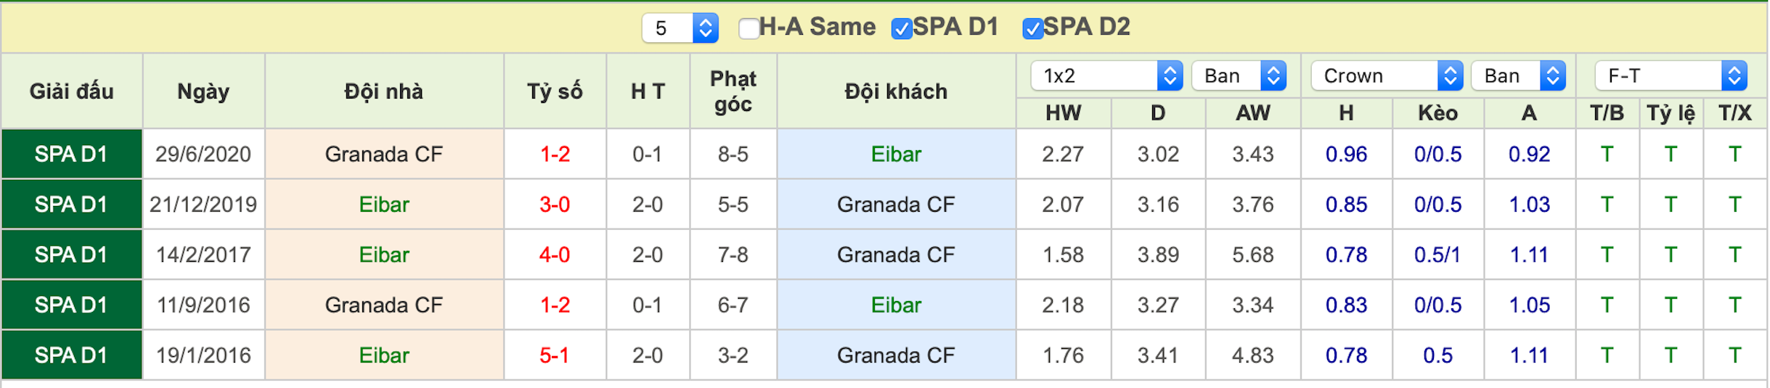Open the 4-0 score on 14/2/2017

[x=555, y=255]
